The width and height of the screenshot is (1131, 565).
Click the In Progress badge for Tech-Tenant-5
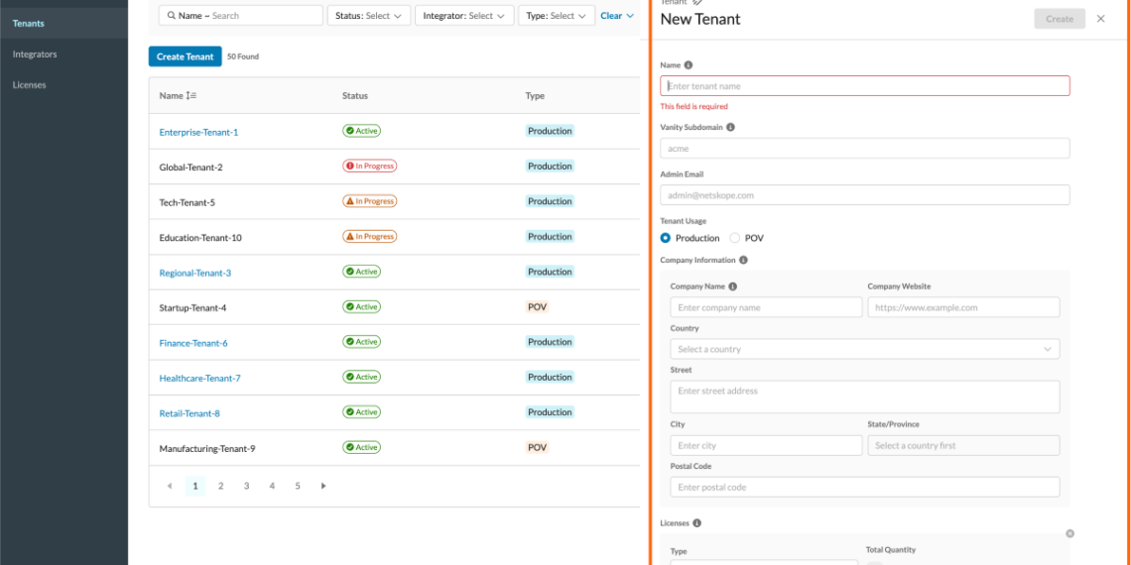coord(369,201)
